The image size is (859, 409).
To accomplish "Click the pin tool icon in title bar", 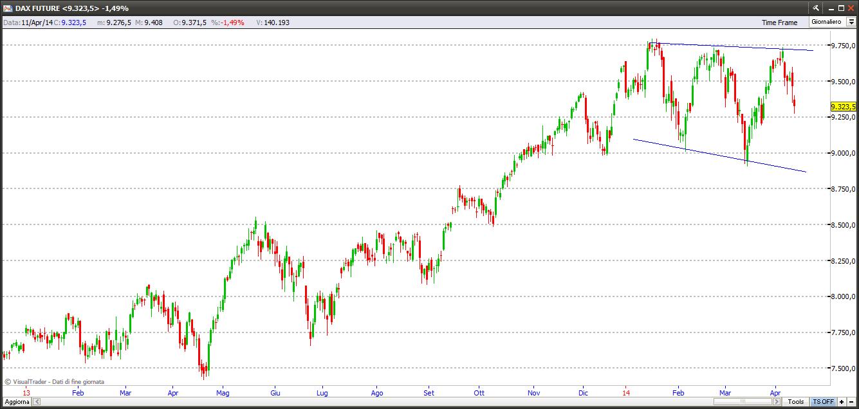I will [816, 8].
